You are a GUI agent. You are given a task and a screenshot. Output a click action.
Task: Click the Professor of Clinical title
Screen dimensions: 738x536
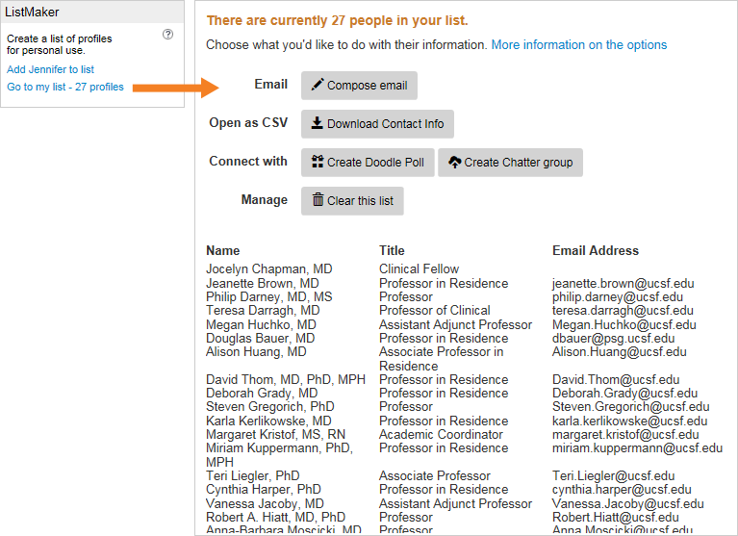tap(434, 311)
